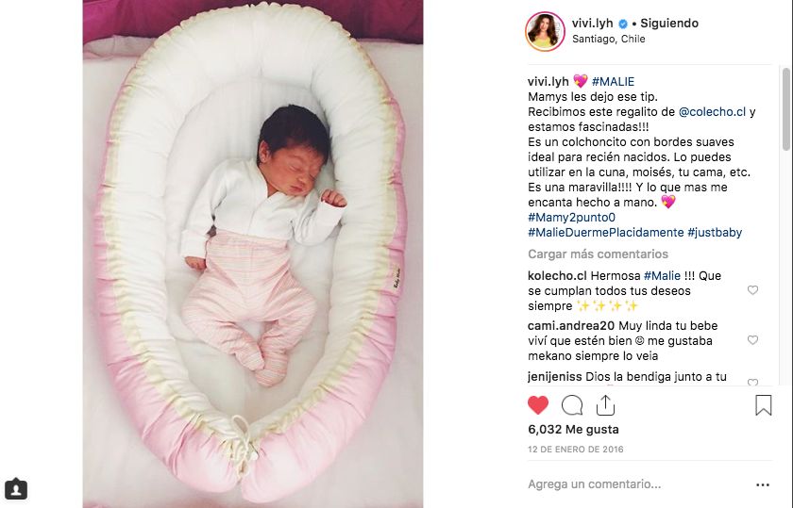Like the kolecho.cl comment heart
Screen dimensions: 793x508
[752, 290]
